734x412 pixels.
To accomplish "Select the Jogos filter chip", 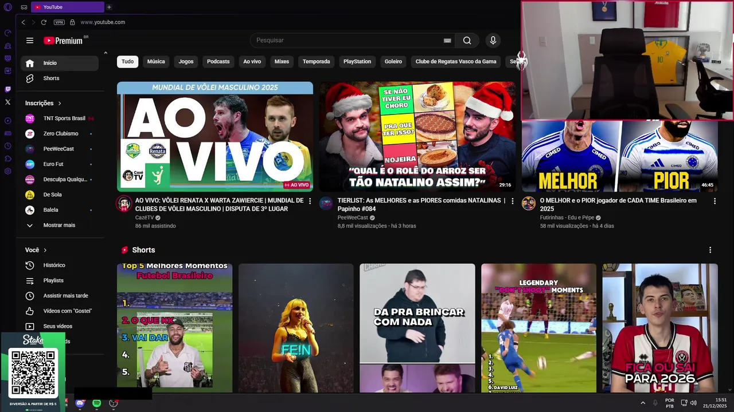I will pyautogui.click(x=186, y=62).
